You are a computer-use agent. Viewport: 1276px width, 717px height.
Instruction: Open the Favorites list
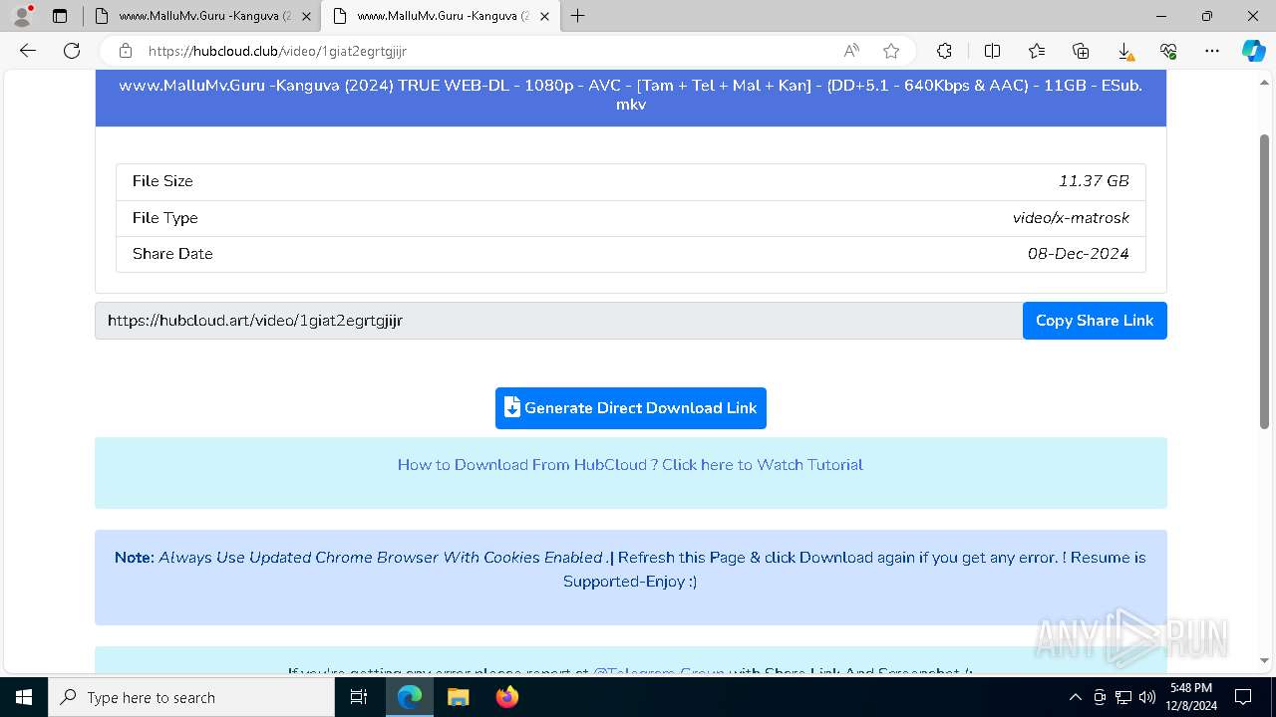(1037, 51)
